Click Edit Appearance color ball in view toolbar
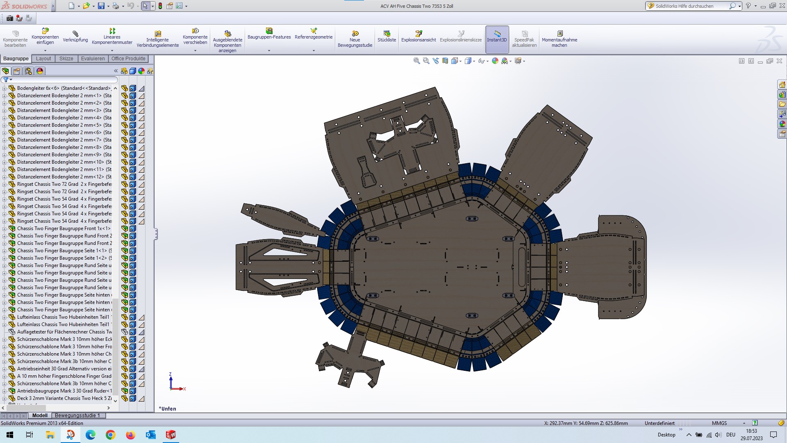787x443 pixels. [495, 61]
